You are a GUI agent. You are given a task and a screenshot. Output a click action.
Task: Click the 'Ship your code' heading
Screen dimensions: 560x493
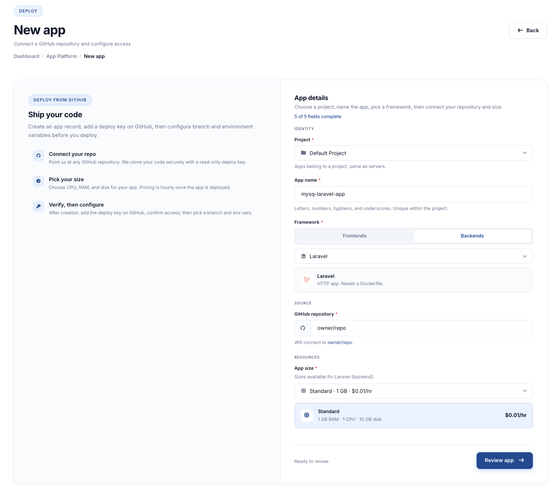point(55,115)
